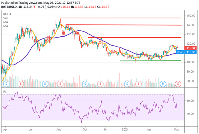The image size is (199, 134).
Task: Click the dividend marker above the Oct label
Action: click(85, 84)
